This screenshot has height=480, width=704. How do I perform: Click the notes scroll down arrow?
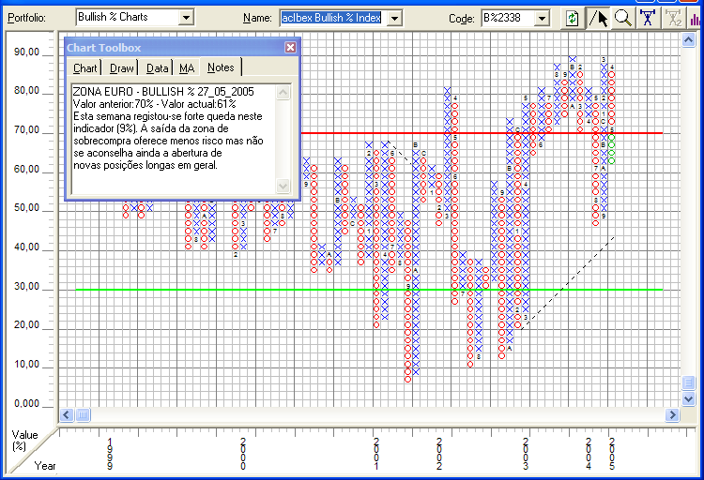[x=283, y=186]
